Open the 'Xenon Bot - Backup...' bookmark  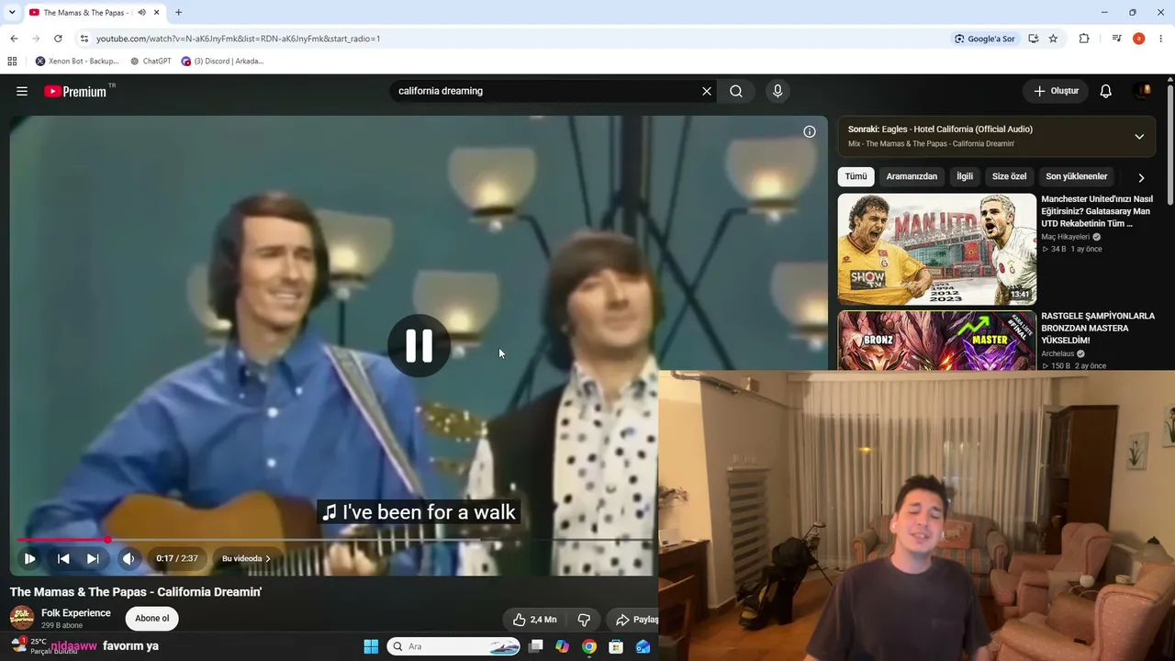point(77,62)
